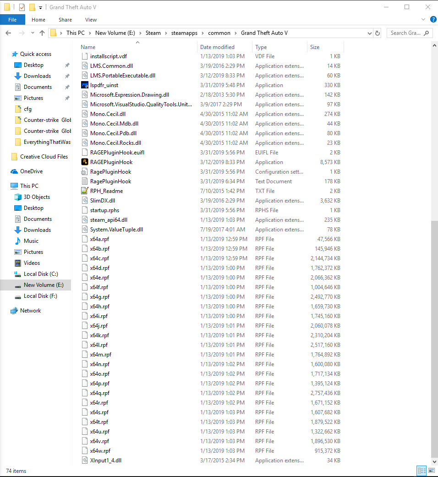Click the RPH_Readme notepad file icon
The image size is (438, 477).
tap(85, 191)
